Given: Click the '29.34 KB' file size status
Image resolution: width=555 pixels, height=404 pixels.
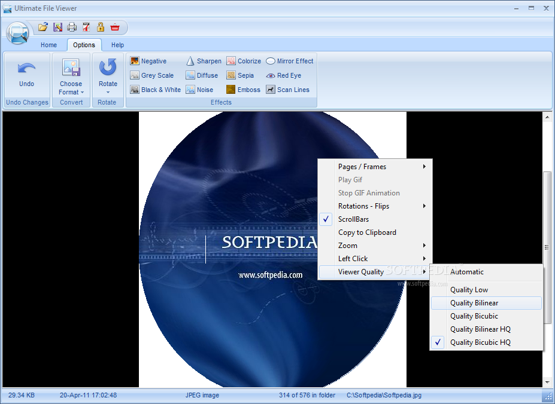Looking at the screenshot, I should (21, 395).
